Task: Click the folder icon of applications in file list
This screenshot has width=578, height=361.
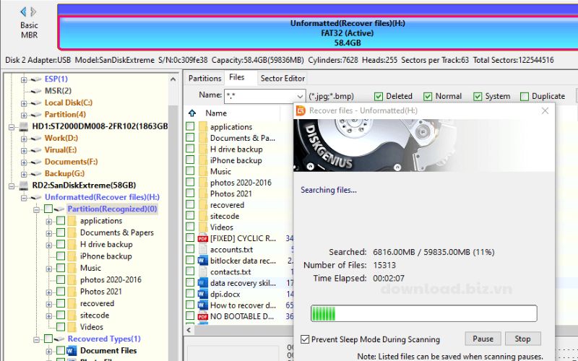Action: pyautogui.click(x=204, y=127)
